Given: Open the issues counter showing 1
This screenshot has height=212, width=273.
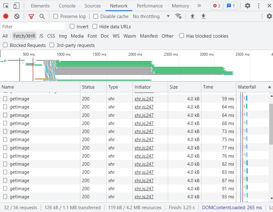Looking at the screenshot, I should pyautogui.click(x=231, y=6).
